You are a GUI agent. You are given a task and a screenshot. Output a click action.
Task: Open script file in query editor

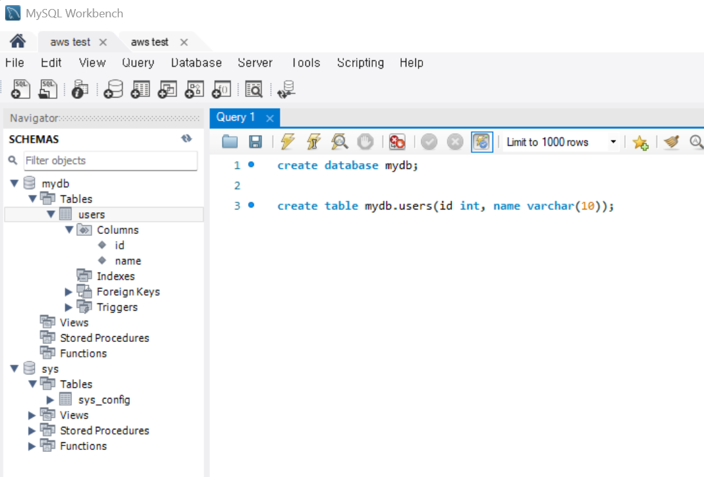click(230, 142)
